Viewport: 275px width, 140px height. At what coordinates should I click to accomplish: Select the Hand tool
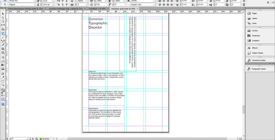point(3,81)
